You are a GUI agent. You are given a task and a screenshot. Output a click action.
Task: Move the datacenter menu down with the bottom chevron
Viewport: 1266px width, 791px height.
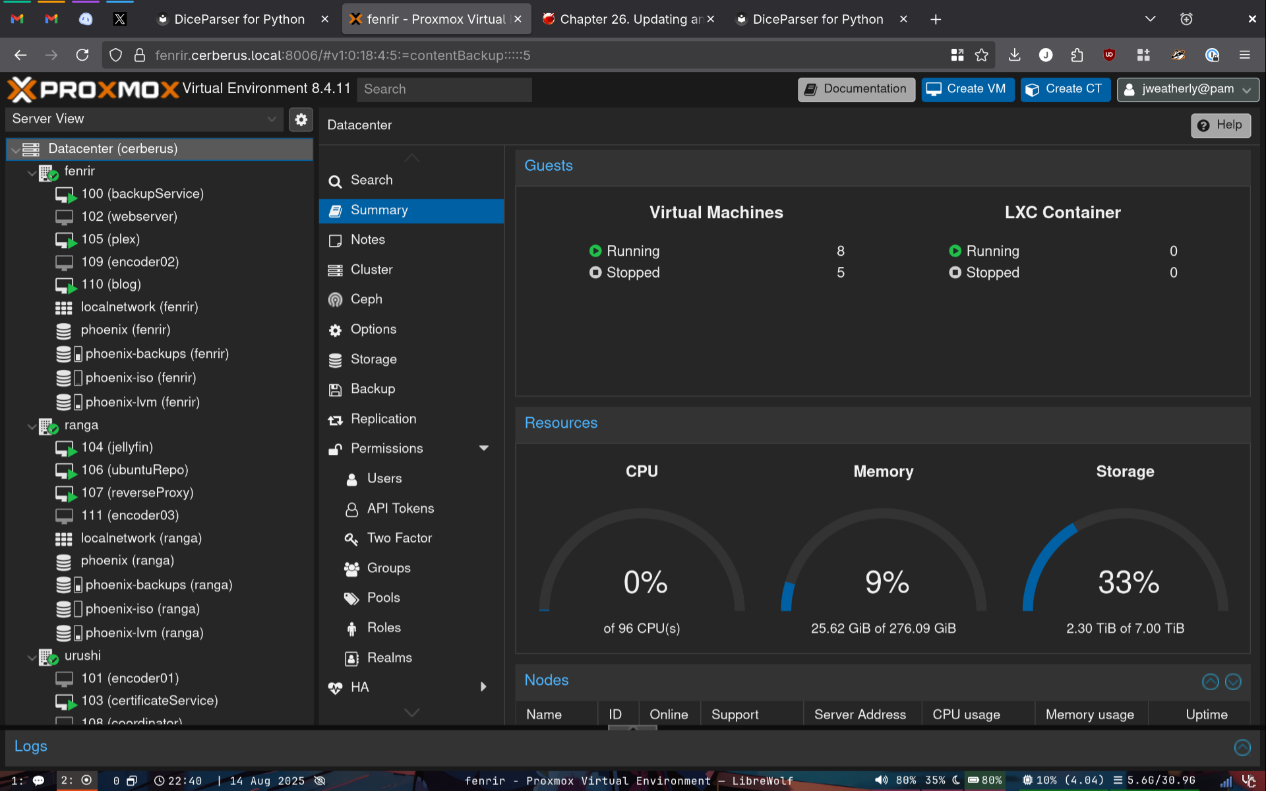click(x=411, y=713)
